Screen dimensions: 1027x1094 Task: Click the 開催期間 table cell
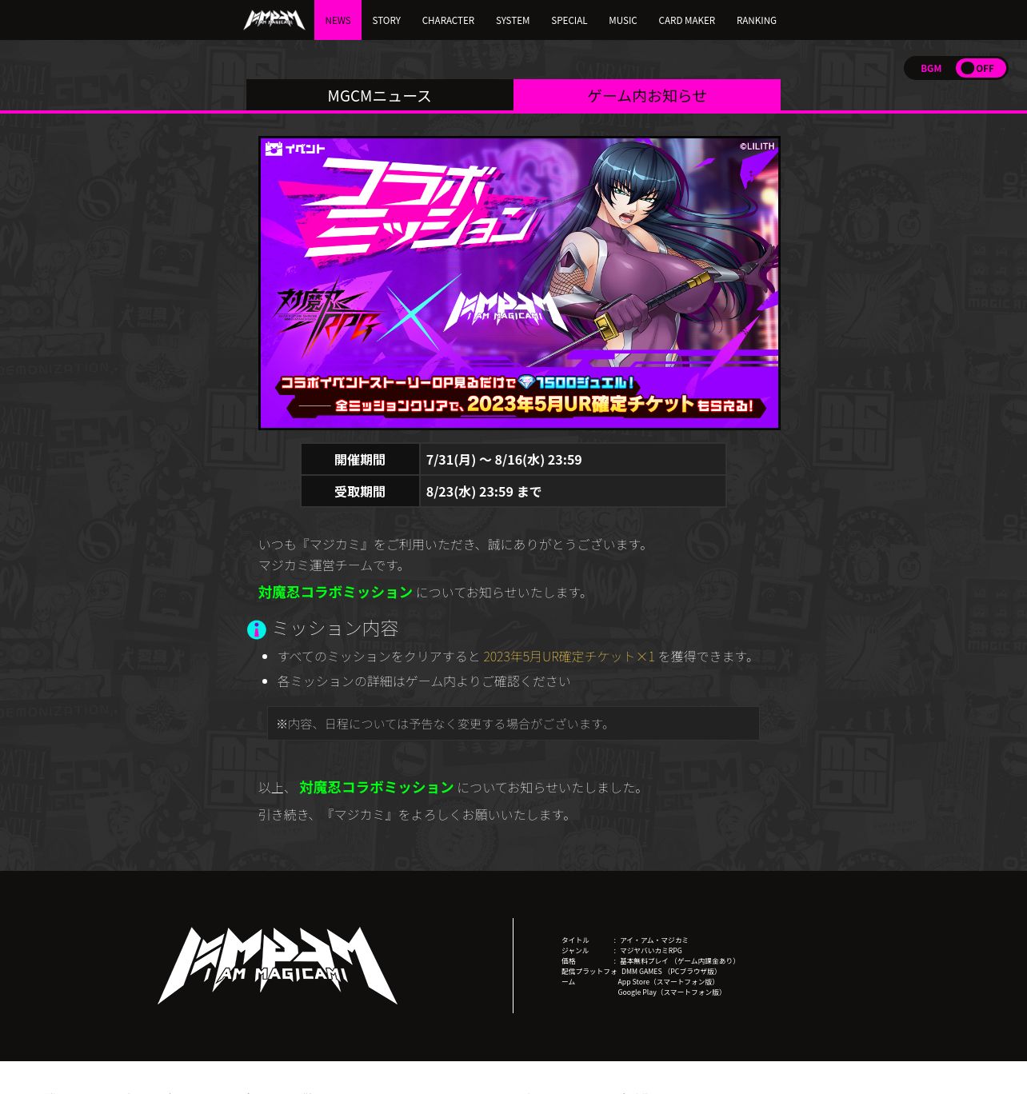click(x=360, y=460)
